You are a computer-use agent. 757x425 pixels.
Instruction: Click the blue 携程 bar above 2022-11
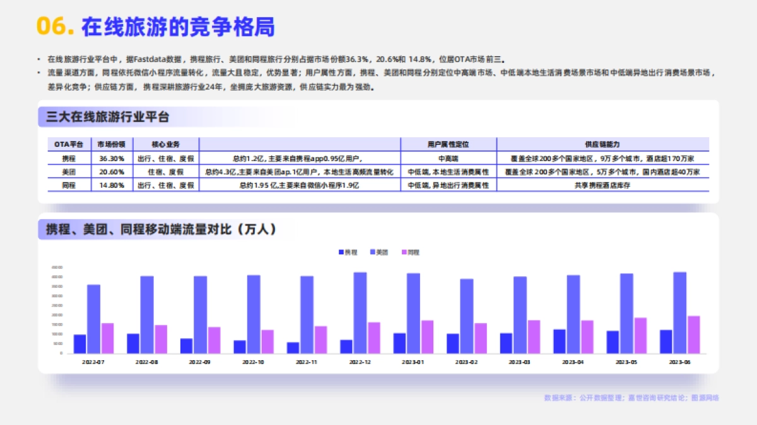click(293, 346)
